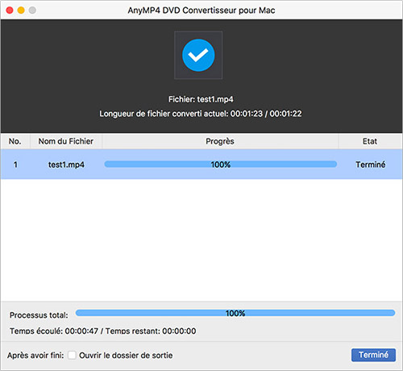
Task: Close the window with red button
Action: coord(10,10)
